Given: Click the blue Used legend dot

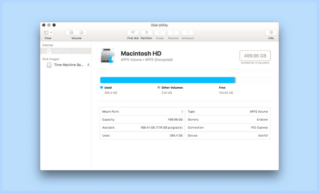Looking at the screenshot, I should pyautogui.click(x=102, y=87).
